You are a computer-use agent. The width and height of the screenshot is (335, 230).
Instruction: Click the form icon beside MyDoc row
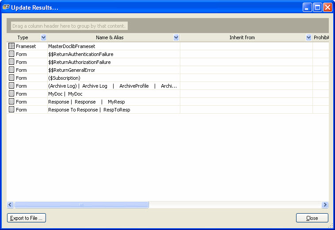click(11, 94)
